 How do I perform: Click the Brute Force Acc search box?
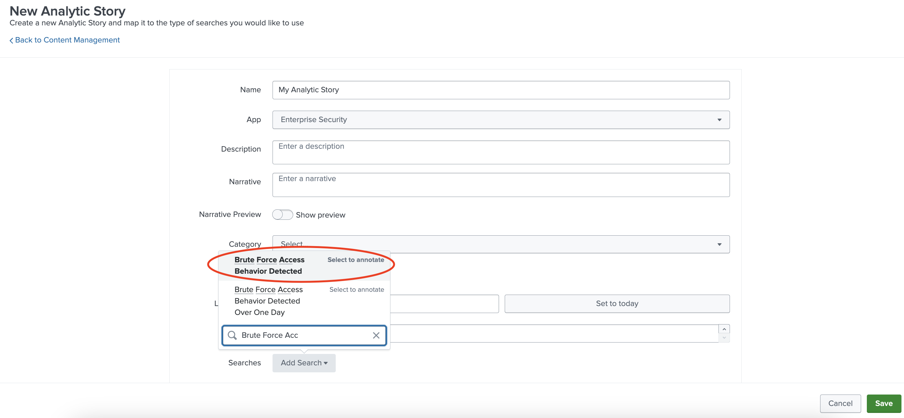tap(304, 335)
